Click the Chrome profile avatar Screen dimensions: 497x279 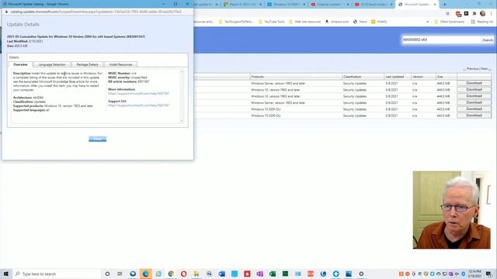click(x=482, y=14)
